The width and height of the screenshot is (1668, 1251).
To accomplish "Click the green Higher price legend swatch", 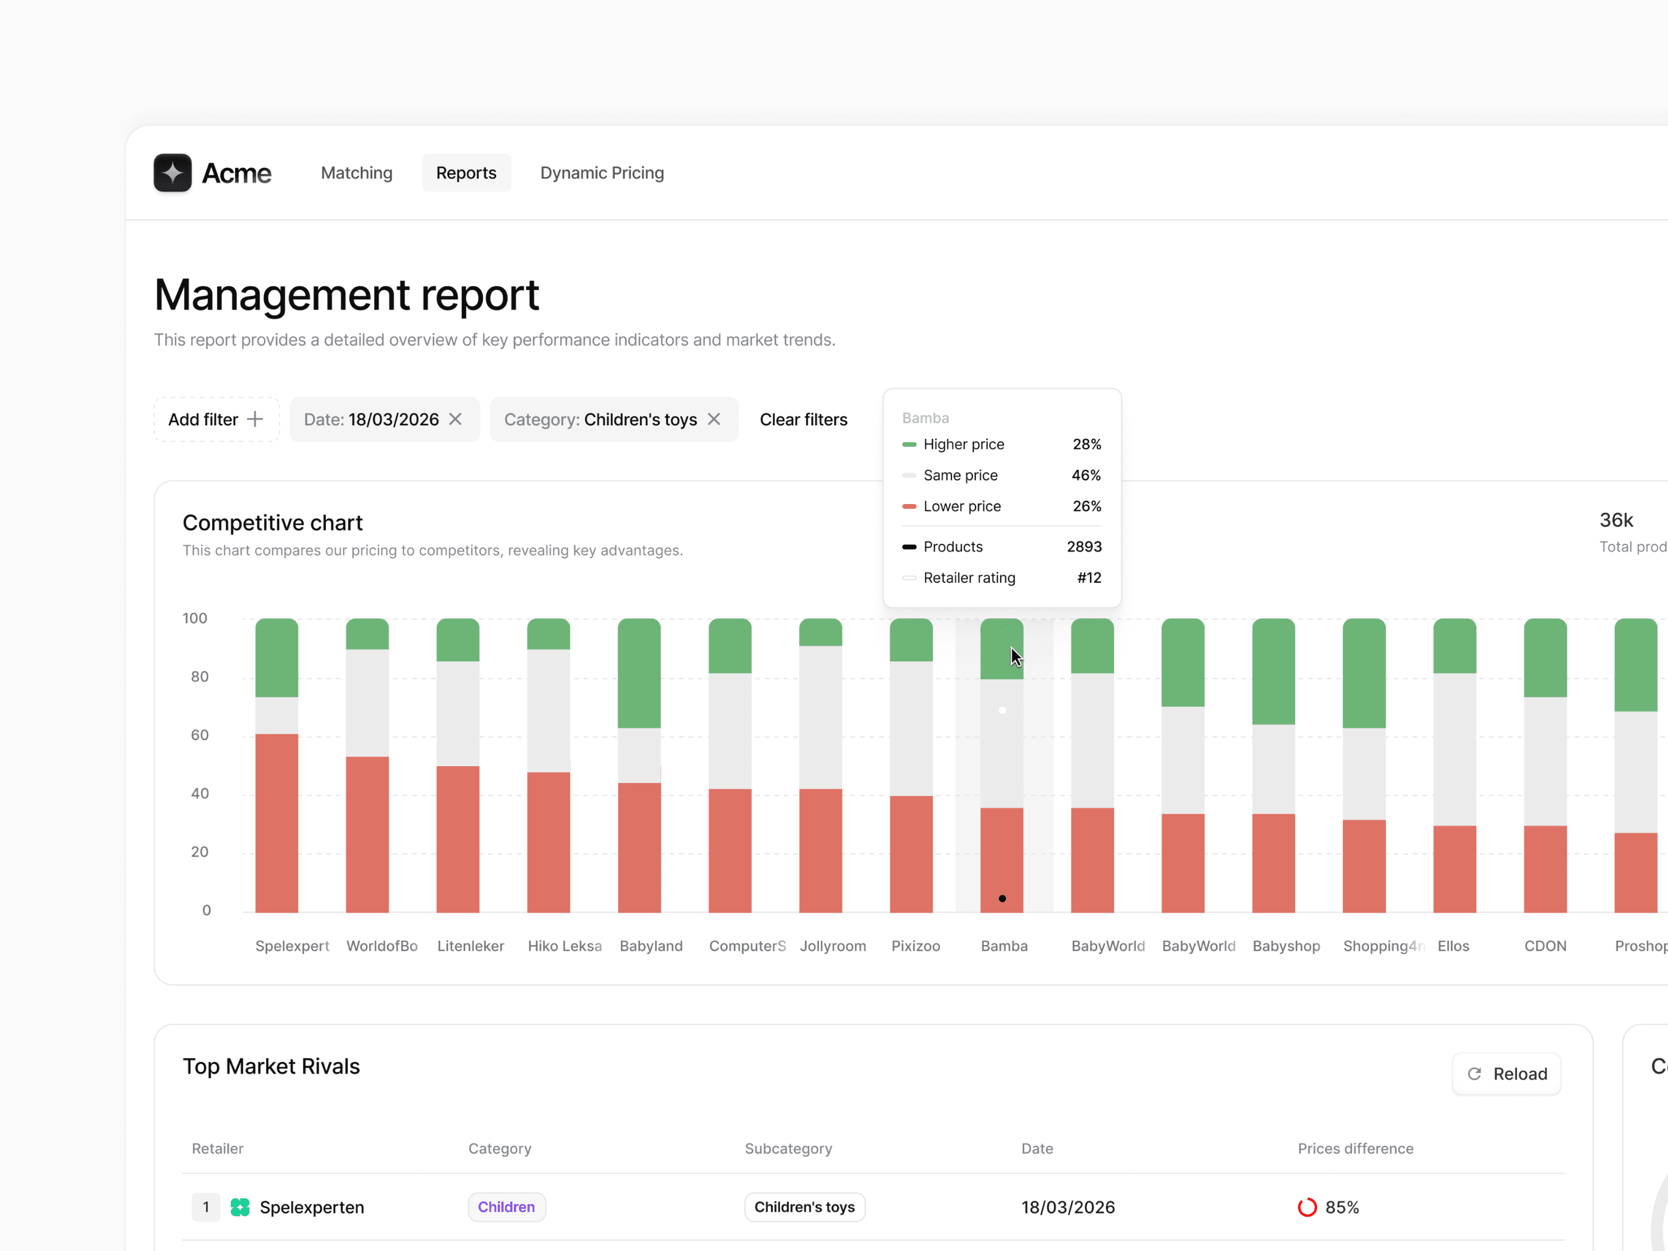I will click(909, 444).
